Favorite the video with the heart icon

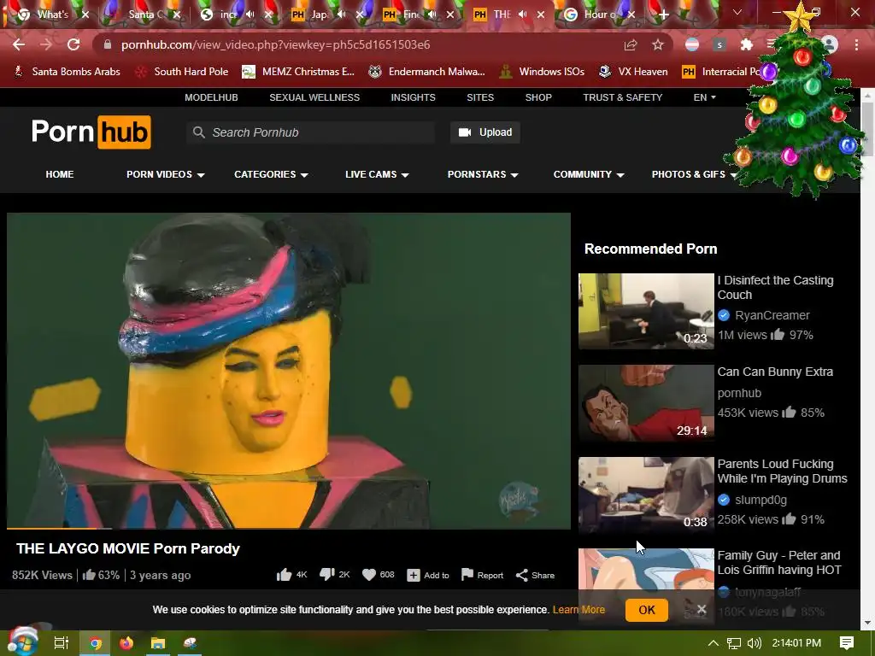pyautogui.click(x=369, y=575)
